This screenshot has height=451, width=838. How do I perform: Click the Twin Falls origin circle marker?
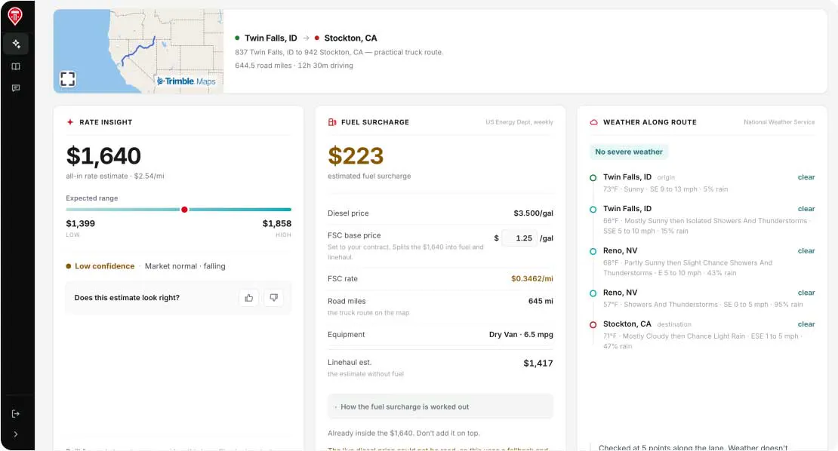point(593,178)
